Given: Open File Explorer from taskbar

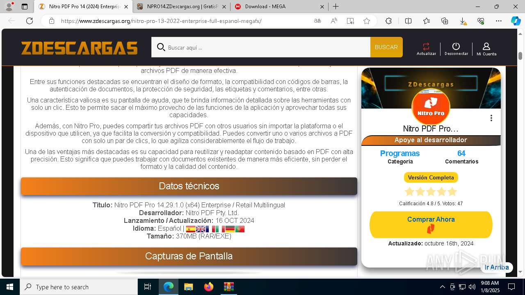Looking at the screenshot, I should pyautogui.click(x=188, y=287).
